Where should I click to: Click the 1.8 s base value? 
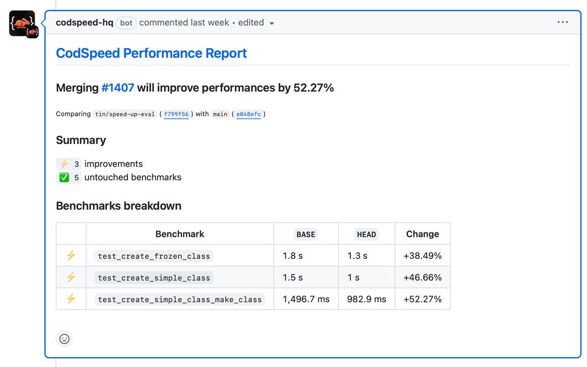pos(293,256)
